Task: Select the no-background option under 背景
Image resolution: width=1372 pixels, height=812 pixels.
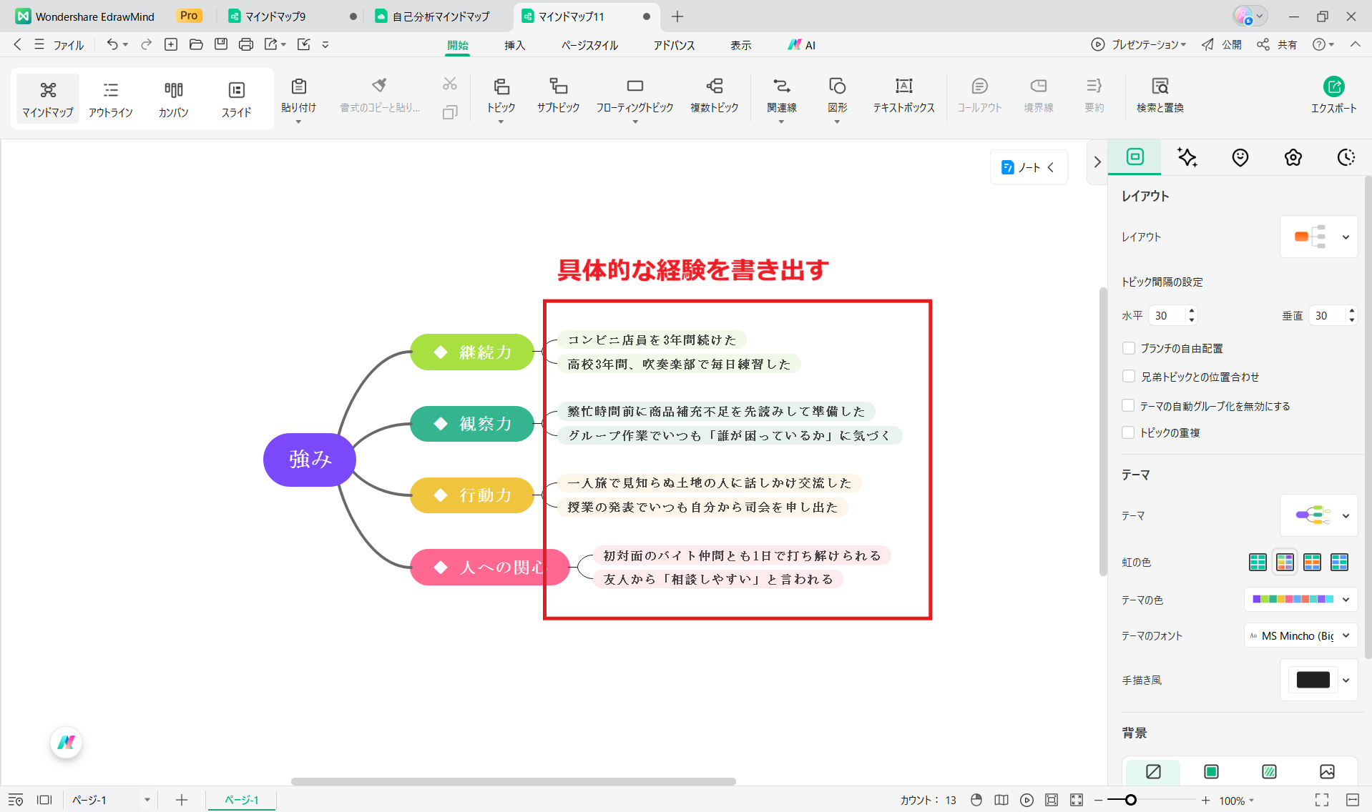Action: pos(1153,771)
